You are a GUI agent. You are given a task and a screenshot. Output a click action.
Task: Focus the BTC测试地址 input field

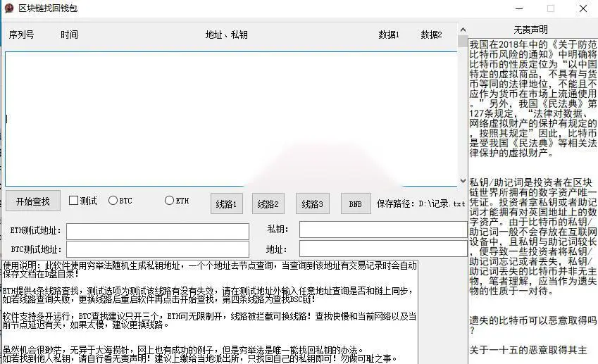pyautogui.click(x=158, y=249)
